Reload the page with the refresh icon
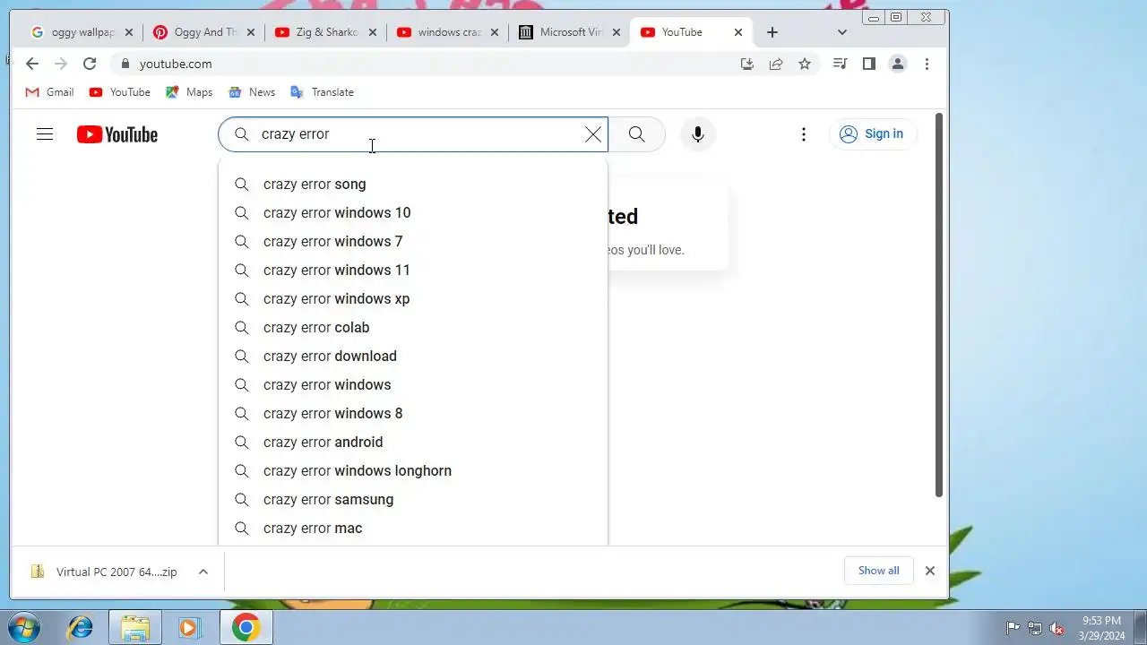This screenshot has height=645, width=1147. point(90,64)
